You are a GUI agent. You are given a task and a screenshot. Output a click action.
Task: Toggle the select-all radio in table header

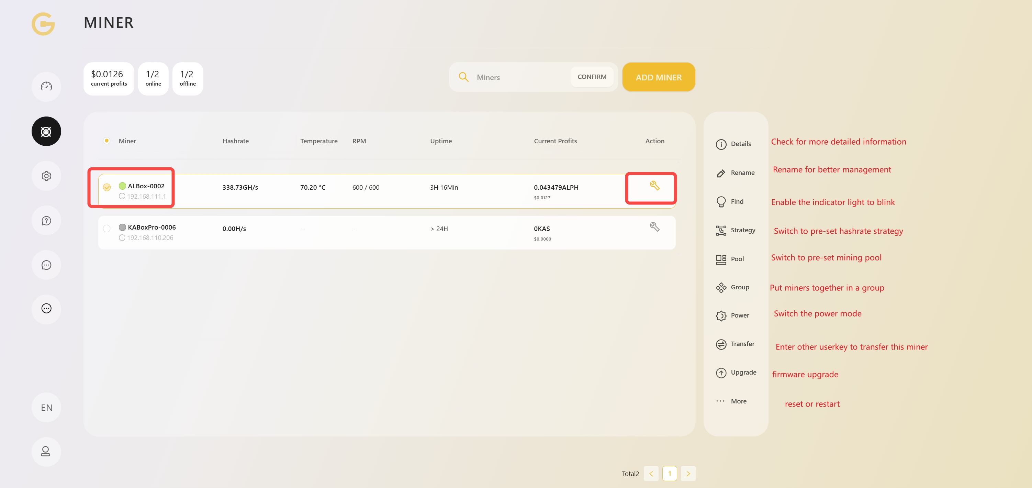tap(106, 141)
